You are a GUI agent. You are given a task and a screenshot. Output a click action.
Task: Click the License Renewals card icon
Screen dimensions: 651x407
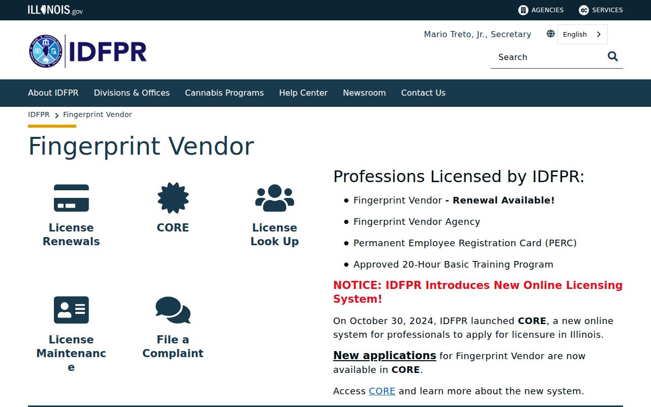pyautogui.click(x=71, y=198)
